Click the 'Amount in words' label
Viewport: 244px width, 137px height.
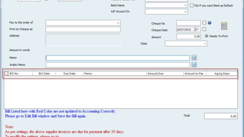point(19,50)
